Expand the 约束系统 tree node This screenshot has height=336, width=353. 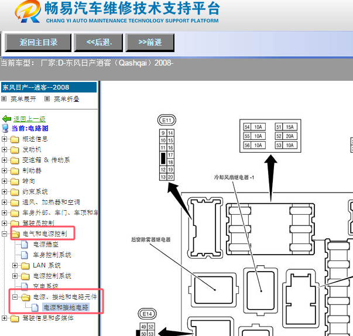4,192
